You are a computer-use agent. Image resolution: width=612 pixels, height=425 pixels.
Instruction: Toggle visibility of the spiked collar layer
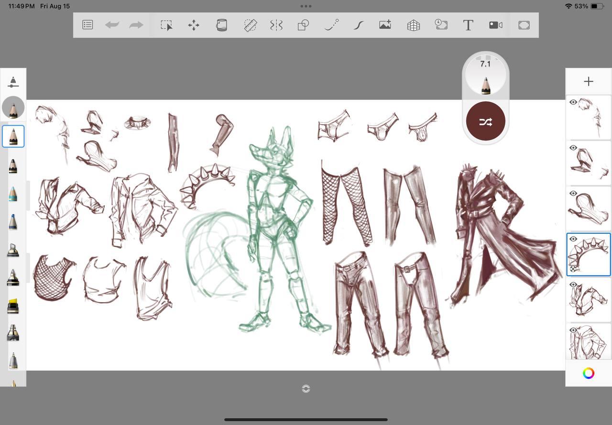click(x=573, y=239)
